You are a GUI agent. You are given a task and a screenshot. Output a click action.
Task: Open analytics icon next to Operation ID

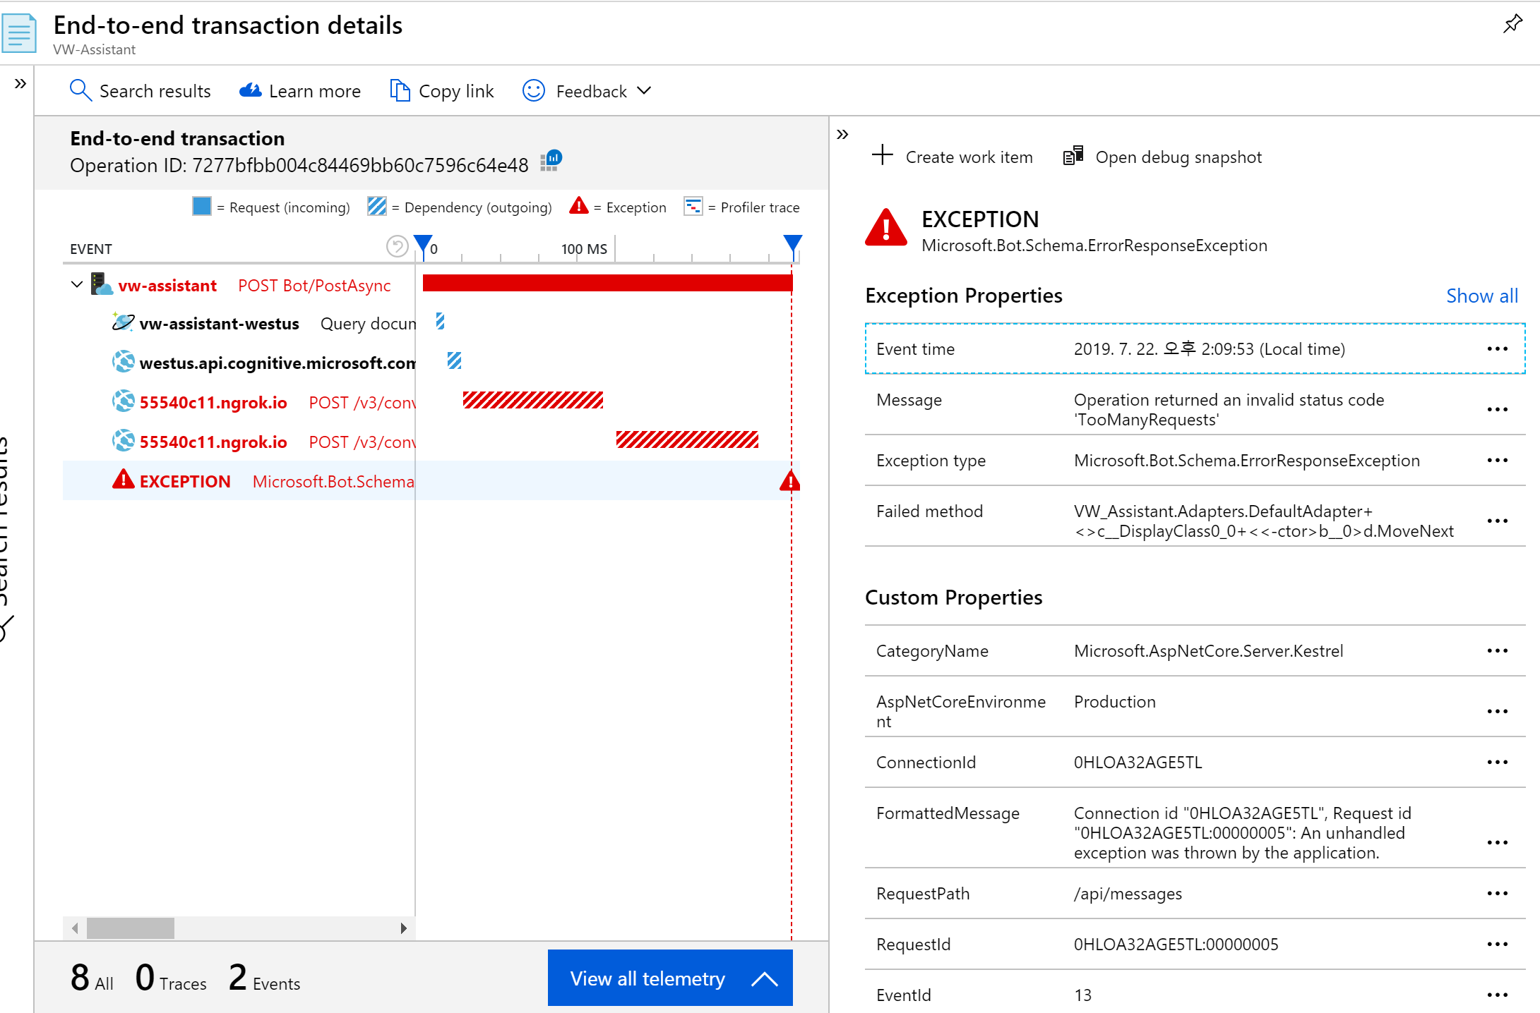coord(551,161)
